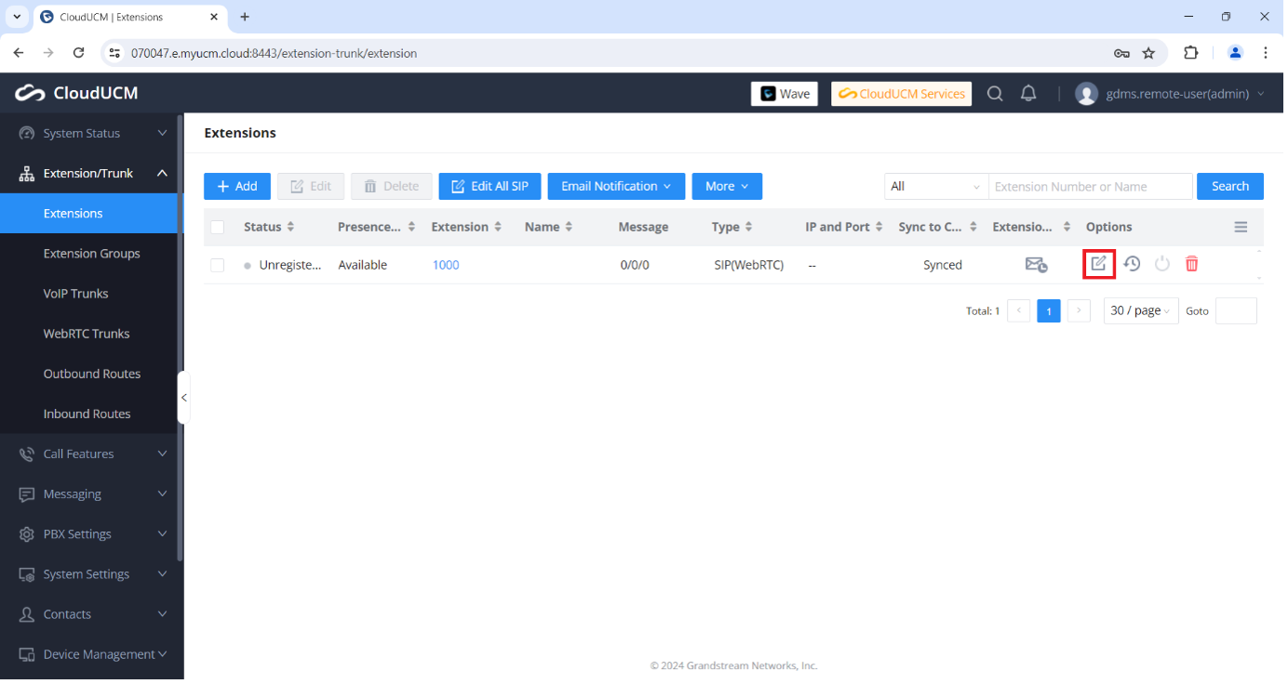This screenshot has height=684, width=1288.
Task: Open the Email Notification dropdown
Action: tap(616, 186)
